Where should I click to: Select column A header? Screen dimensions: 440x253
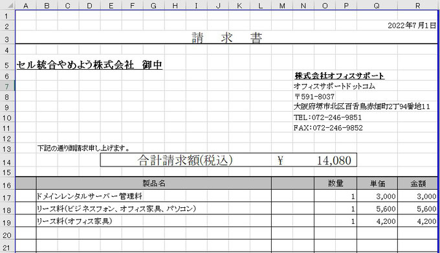click(25, 5)
